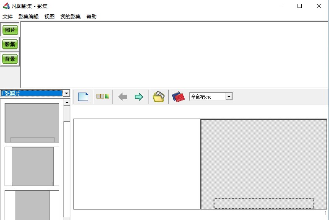The height and width of the screenshot is (220, 329).
Task: Open the yellow photo folder icon
Action: click(159, 96)
